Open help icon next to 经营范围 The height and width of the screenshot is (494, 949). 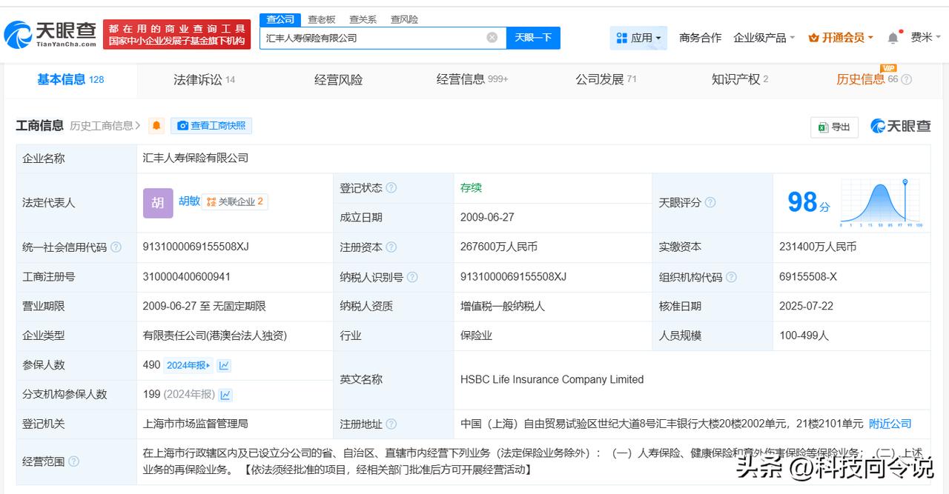click(73, 461)
